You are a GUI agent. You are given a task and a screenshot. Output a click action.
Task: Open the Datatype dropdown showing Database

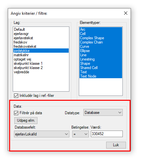coord(103,113)
